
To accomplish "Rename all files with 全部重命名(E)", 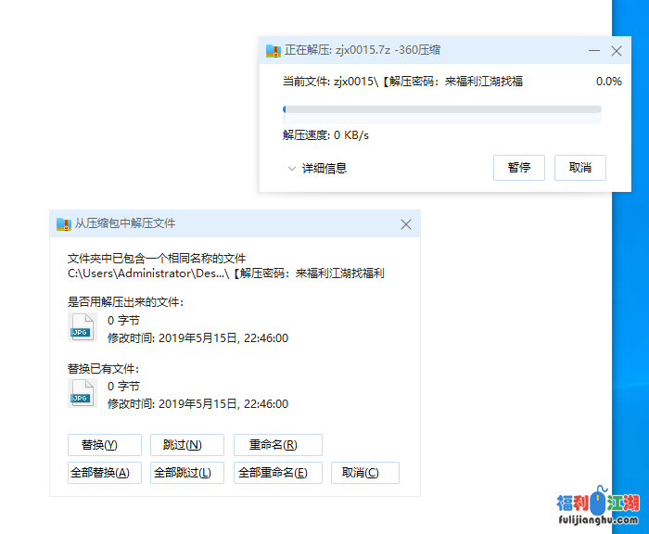I will pos(278,473).
